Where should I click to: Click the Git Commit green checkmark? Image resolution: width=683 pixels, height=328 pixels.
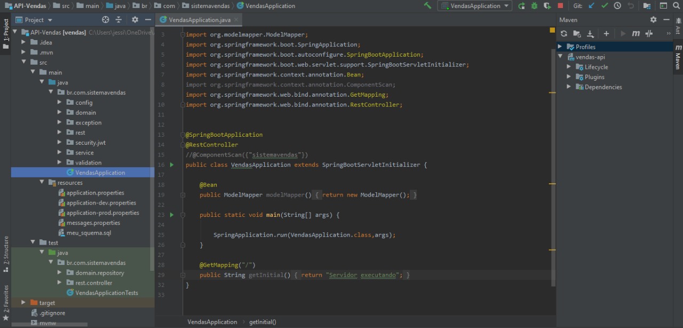pos(605,6)
